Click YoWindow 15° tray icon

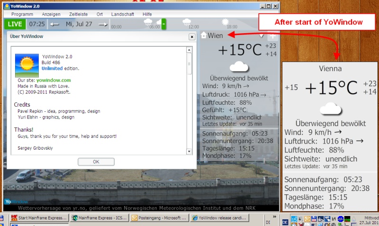(x=294, y=219)
